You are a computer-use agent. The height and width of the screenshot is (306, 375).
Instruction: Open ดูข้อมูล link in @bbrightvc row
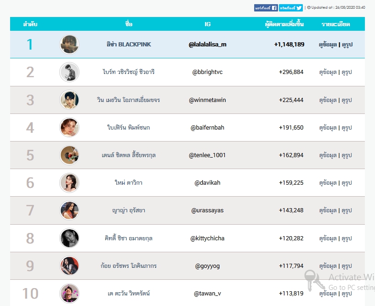(x=328, y=72)
